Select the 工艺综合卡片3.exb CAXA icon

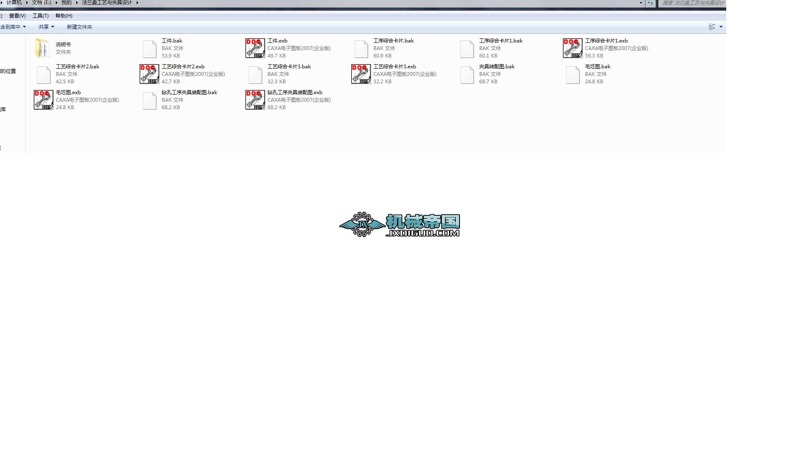(361, 74)
